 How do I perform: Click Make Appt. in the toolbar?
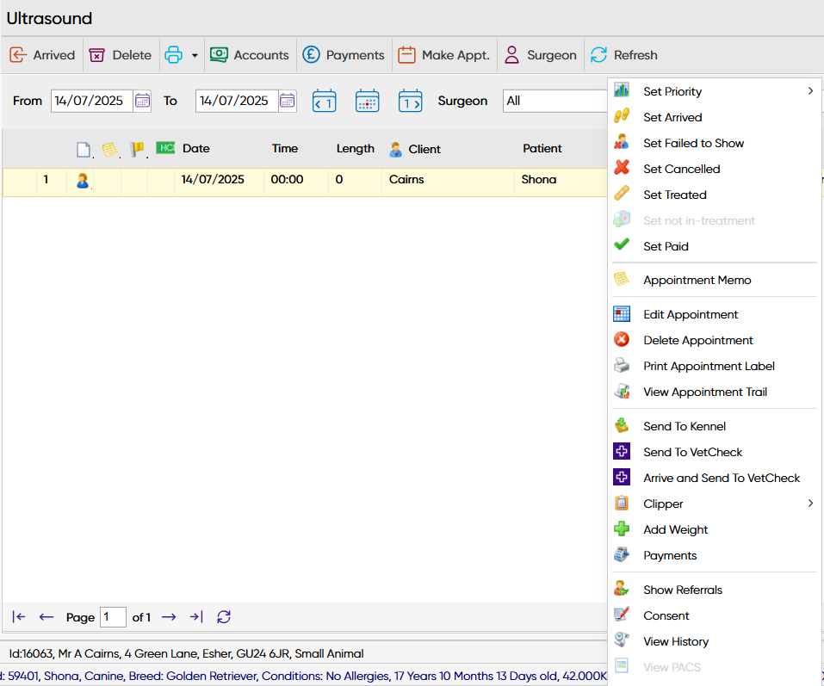coord(443,55)
